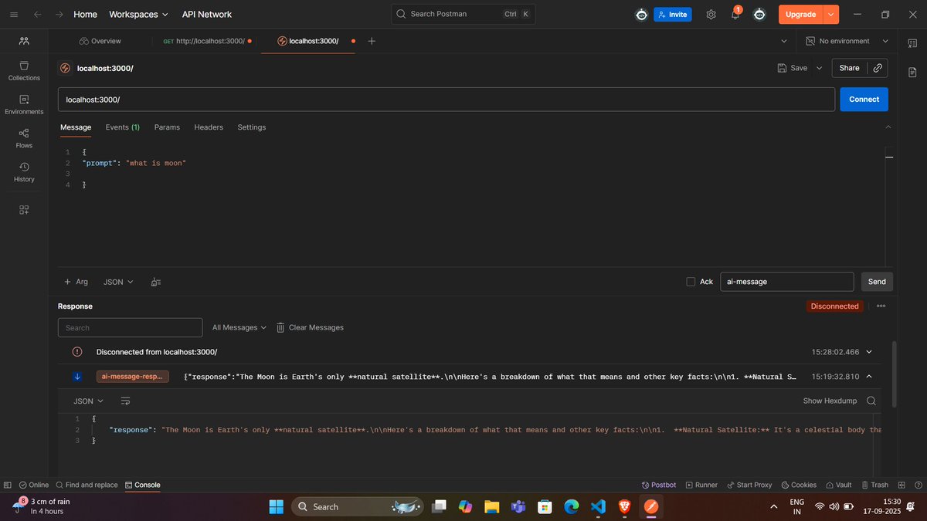
Task: Open response options ellipsis menu
Action: pyautogui.click(x=881, y=306)
